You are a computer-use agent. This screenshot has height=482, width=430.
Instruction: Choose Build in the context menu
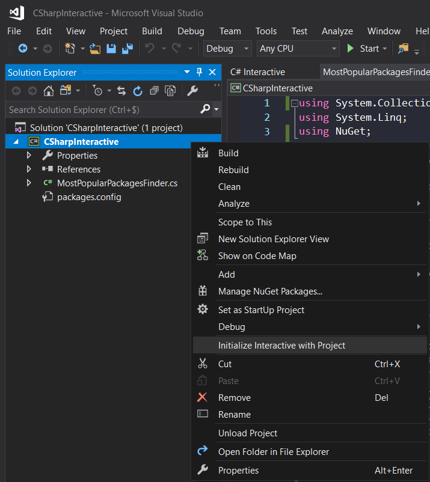[x=309, y=153]
